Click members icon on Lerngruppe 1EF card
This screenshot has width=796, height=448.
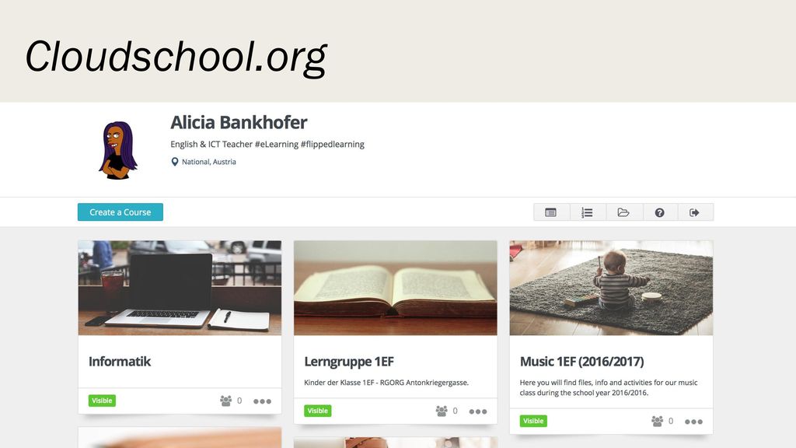pyautogui.click(x=442, y=411)
